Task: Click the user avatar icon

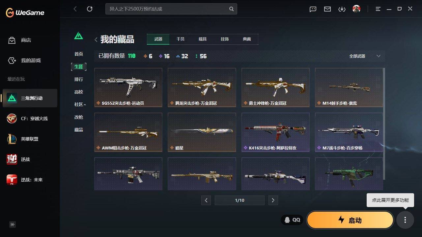Action: click(356, 9)
